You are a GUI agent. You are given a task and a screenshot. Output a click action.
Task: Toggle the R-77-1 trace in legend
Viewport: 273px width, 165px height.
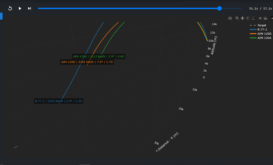pos(262,29)
